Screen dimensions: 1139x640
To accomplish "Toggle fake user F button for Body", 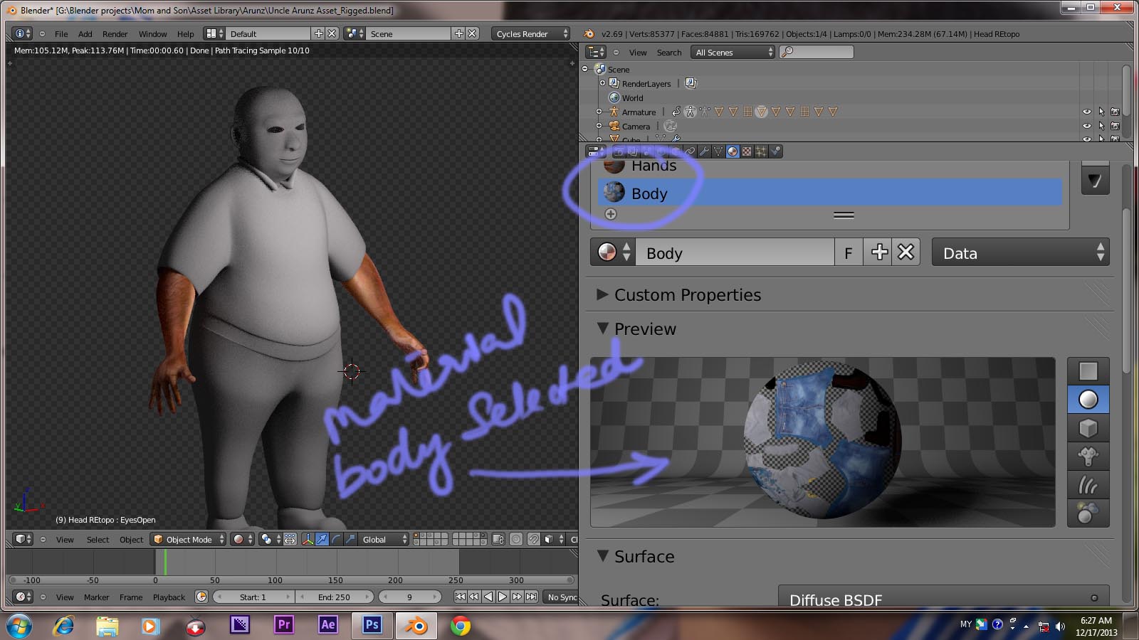I will tap(848, 252).
